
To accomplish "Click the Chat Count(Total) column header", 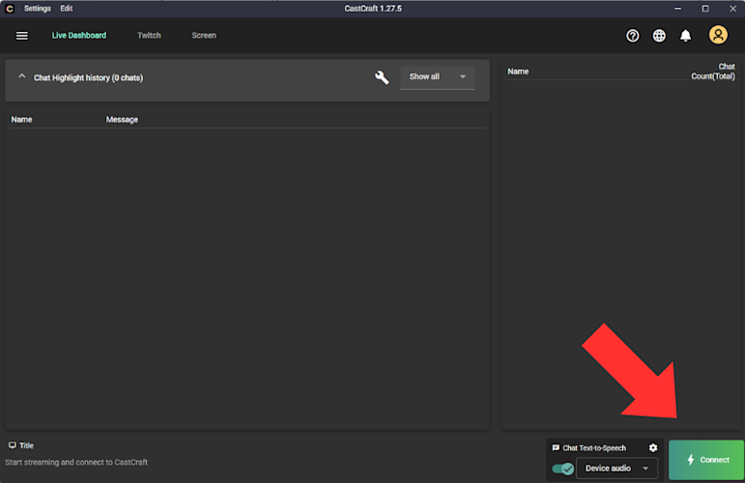I will point(713,71).
